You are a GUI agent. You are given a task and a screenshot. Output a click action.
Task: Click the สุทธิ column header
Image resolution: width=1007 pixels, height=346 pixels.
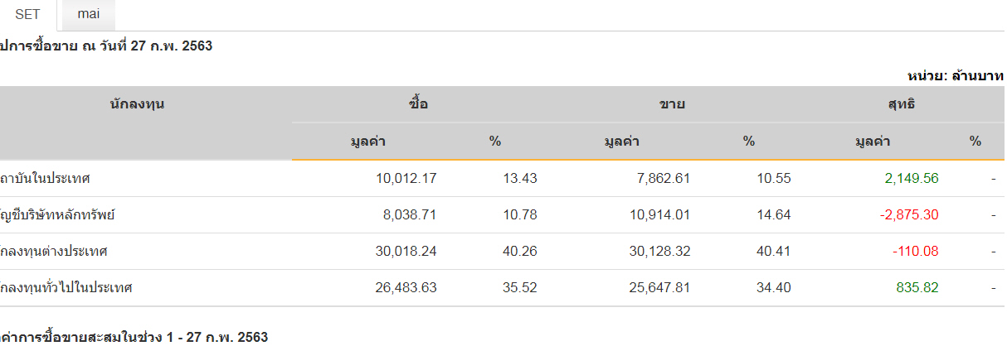(901, 104)
